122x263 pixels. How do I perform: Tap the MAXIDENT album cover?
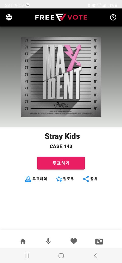coord(61,77)
